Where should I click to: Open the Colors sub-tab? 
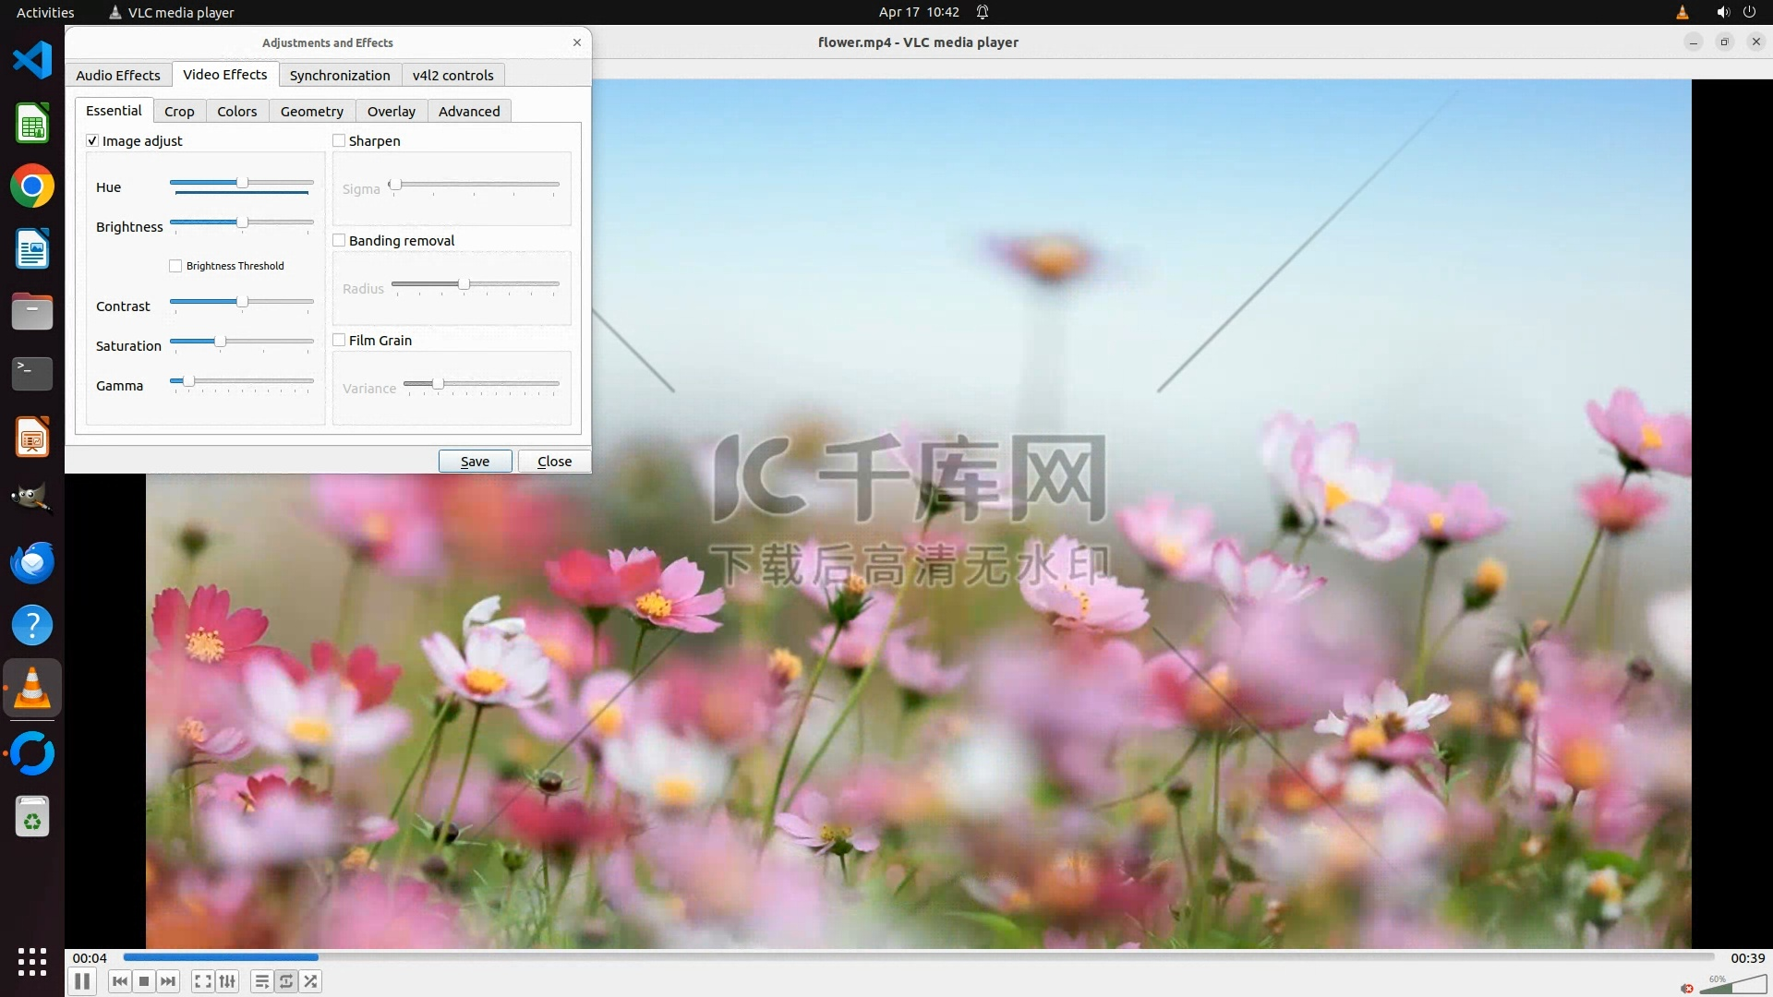click(236, 111)
